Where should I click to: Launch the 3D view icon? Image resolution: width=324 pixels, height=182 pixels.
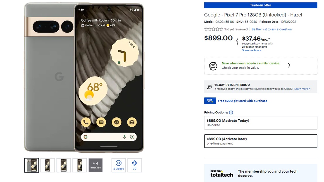pyautogui.click(x=134, y=163)
